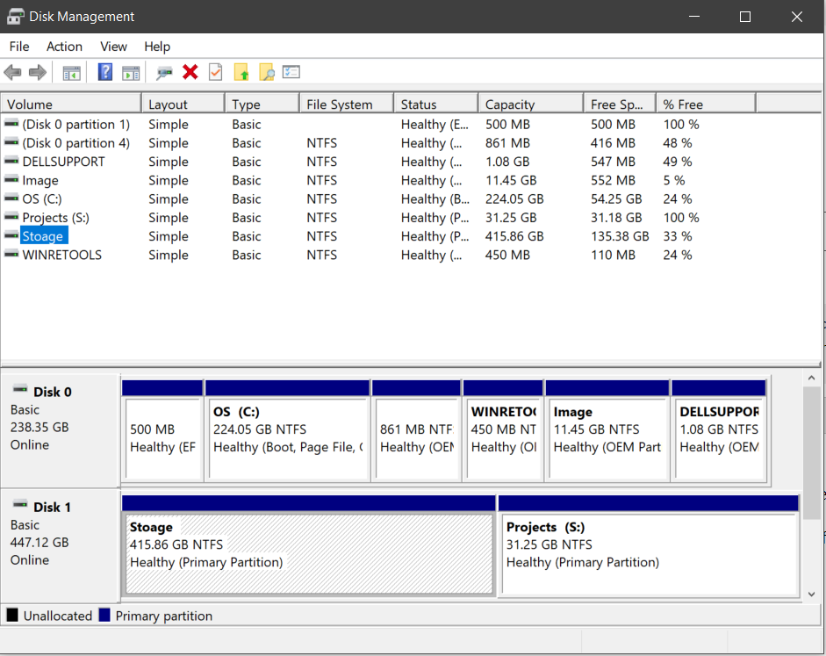Click the highlighted 'Stoage' volume name

(43, 236)
